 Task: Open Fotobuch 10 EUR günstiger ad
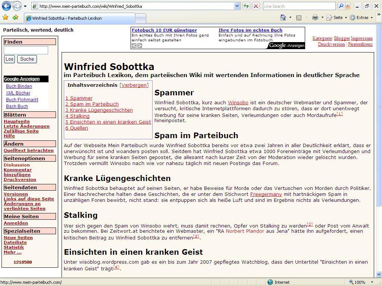pyautogui.click(x=165, y=30)
